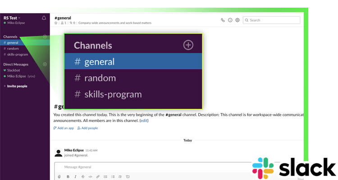Click Invite people in sidebar
The image size is (338, 180).
coord(15,86)
